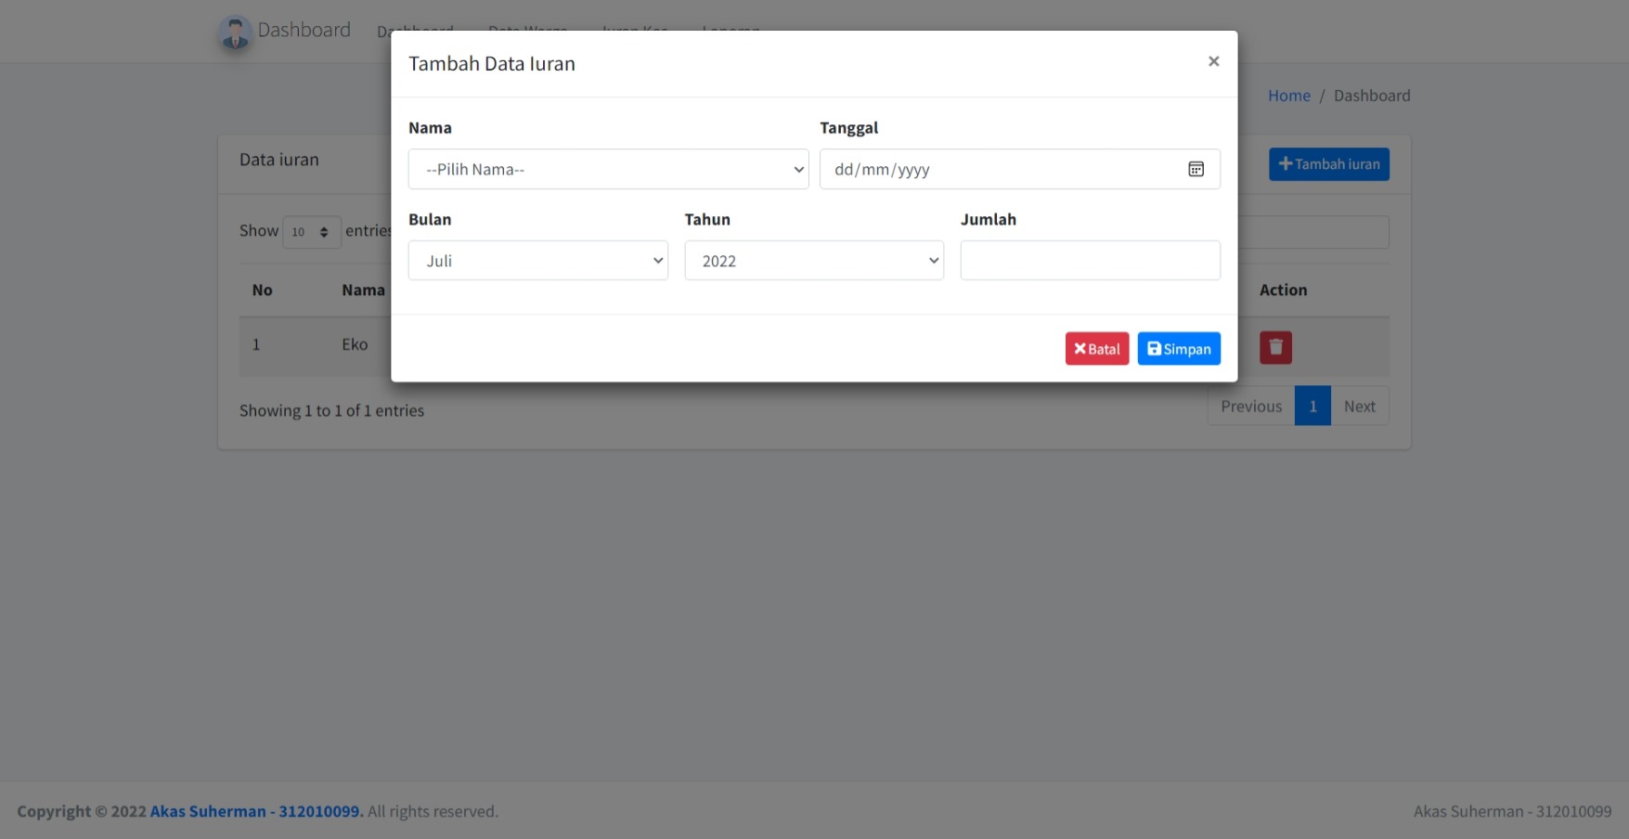Open the Tahun dropdown showing 2022
The width and height of the screenshot is (1629, 839).
pyautogui.click(x=813, y=260)
